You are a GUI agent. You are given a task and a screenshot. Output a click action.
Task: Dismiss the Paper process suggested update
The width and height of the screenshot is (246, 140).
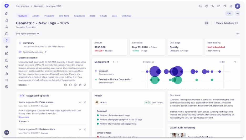(x=85, y=102)
